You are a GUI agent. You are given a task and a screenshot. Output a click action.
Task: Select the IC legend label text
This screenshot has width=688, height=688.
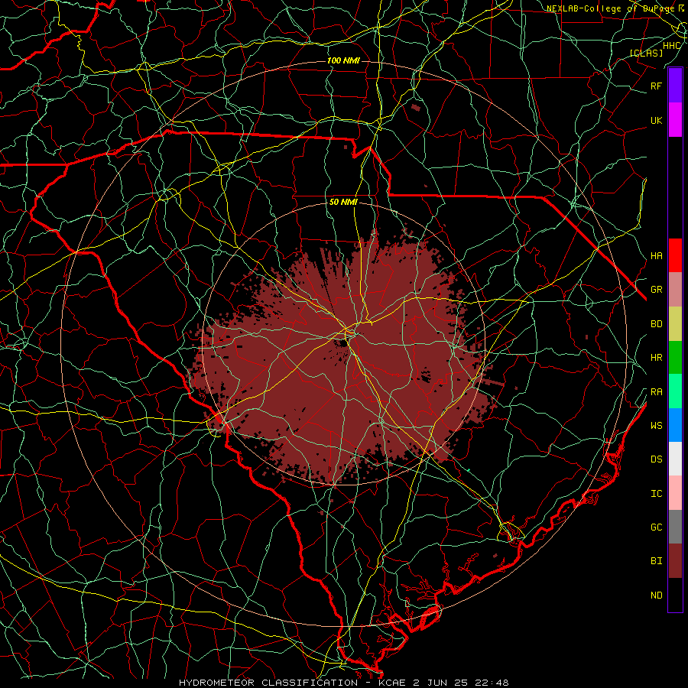click(656, 494)
